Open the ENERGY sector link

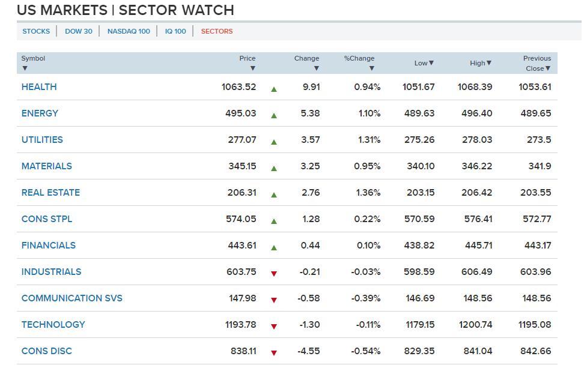(40, 113)
